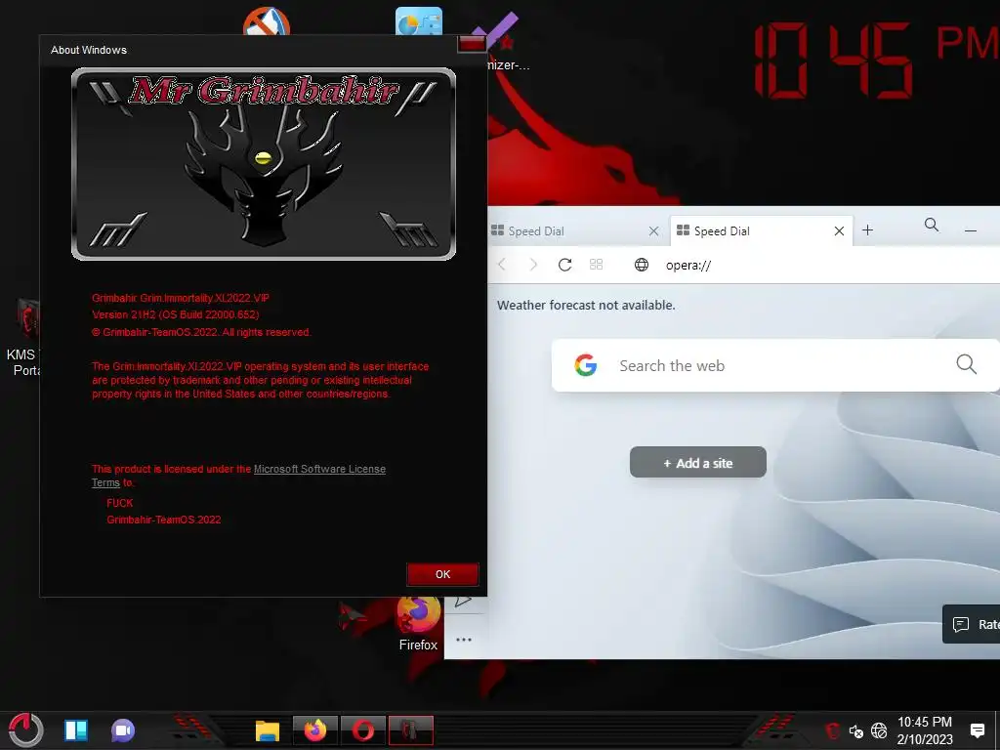This screenshot has height=750, width=1000.
Task: Click the red shield tray icon
Action: coord(832,730)
